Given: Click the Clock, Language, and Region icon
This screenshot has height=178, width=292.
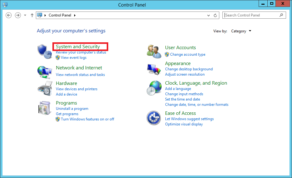Looking at the screenshot, I should click(x=154, y=88).
